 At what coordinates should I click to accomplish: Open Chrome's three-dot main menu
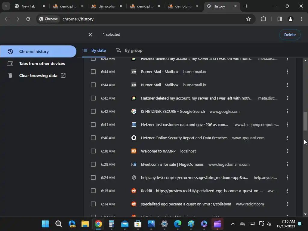click(x=301, y=19)
